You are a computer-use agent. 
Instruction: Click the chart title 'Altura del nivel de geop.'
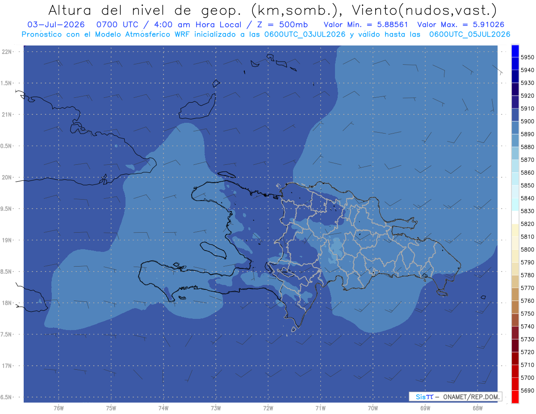(x=144, y=10)
